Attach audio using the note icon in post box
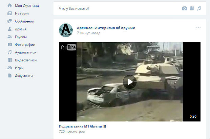The width and height of the screenshot is (210, 139). (x=199, y=8)
